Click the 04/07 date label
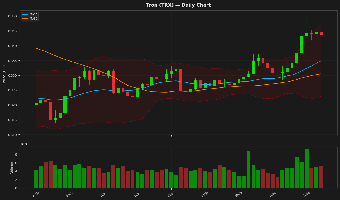The image size is (340, 200). (69, 194)
